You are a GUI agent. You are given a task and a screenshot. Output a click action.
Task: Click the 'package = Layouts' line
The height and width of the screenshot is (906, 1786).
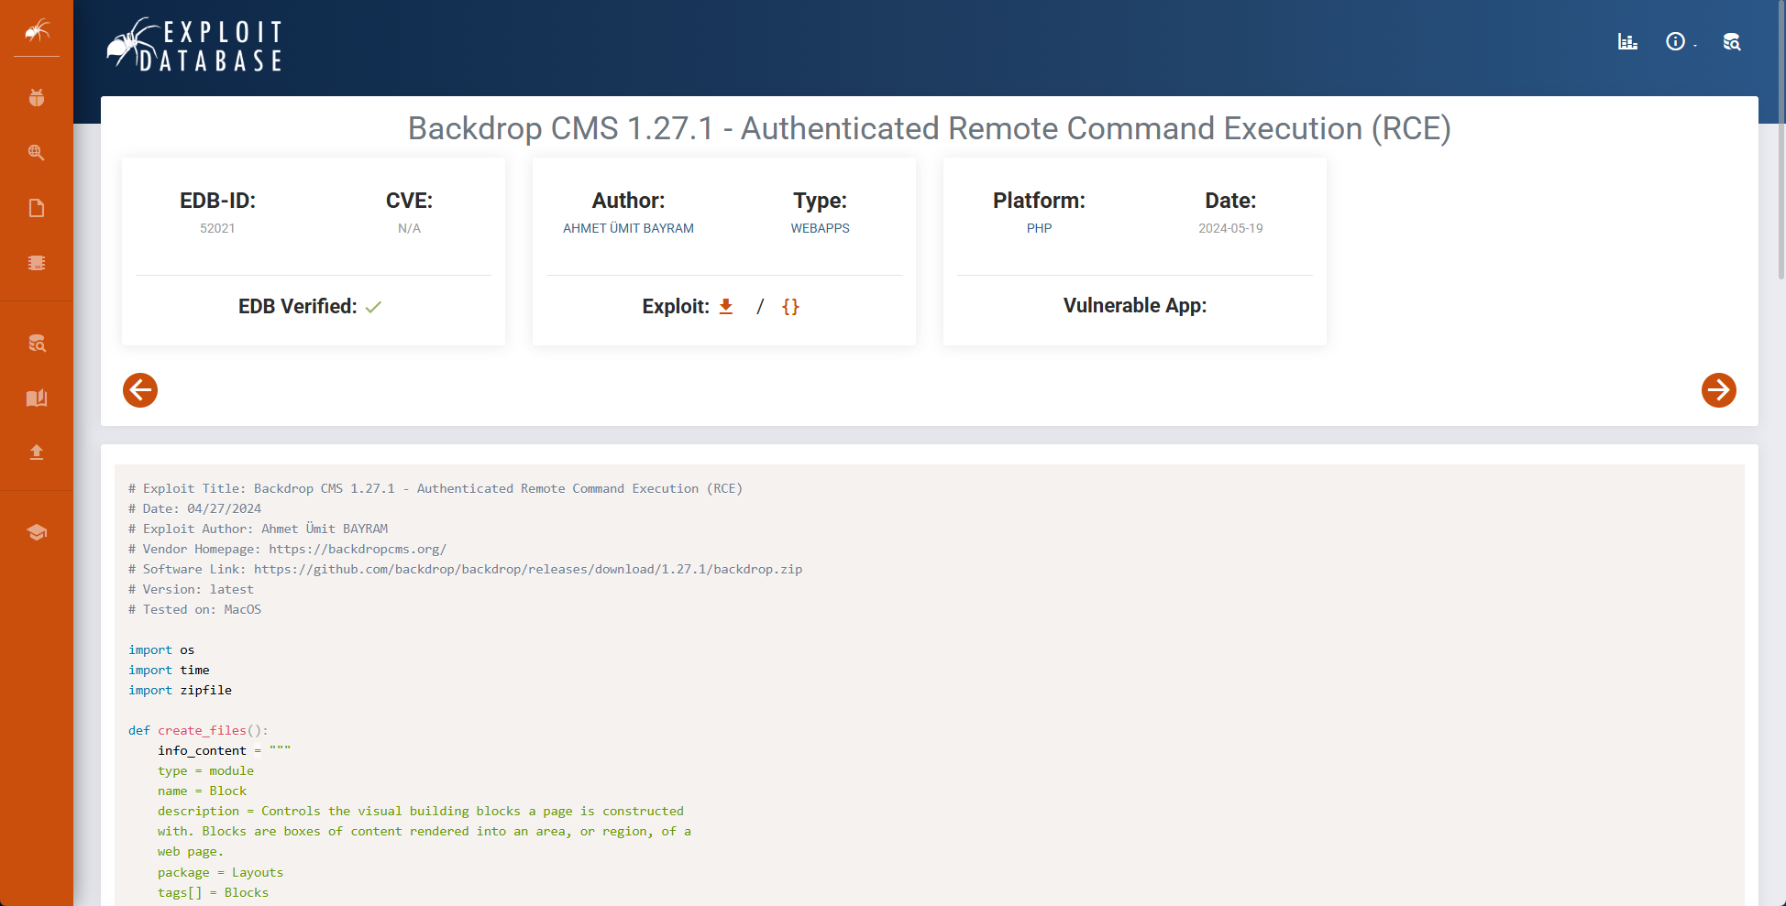point(220,872)
